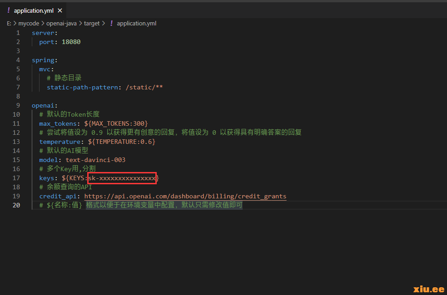Place cursor on the port value 18080
The height and width of the screenshot is (295, 447).
[x=71, y=42]
